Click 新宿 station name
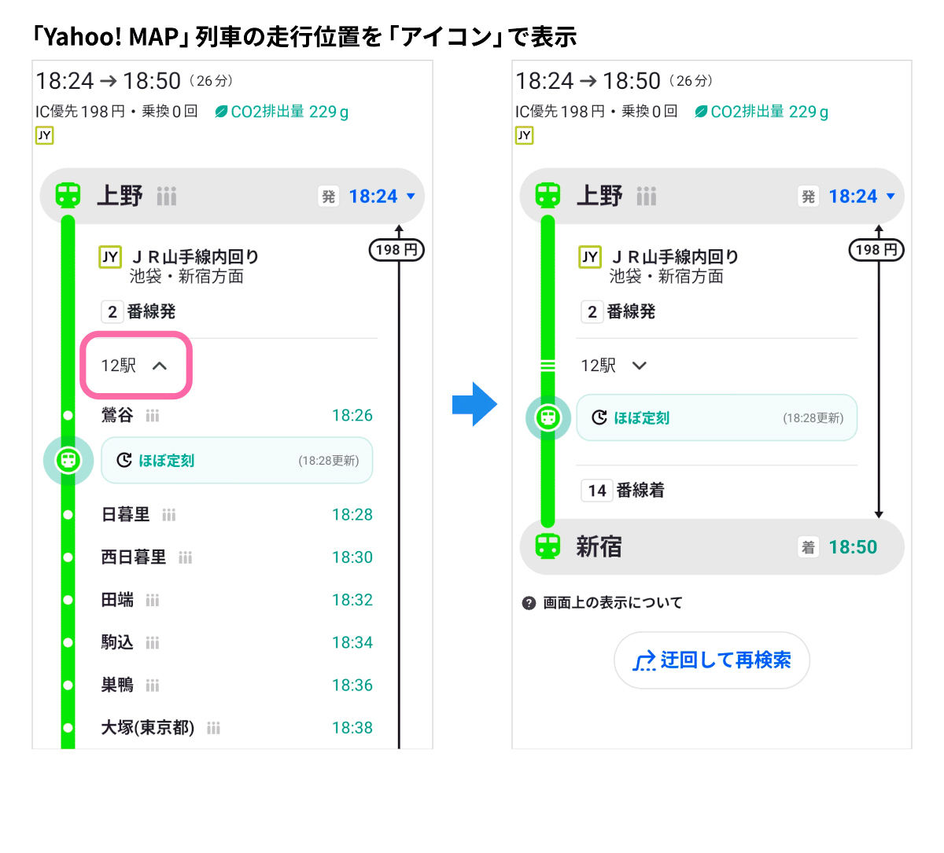 [x=599, y=546]
